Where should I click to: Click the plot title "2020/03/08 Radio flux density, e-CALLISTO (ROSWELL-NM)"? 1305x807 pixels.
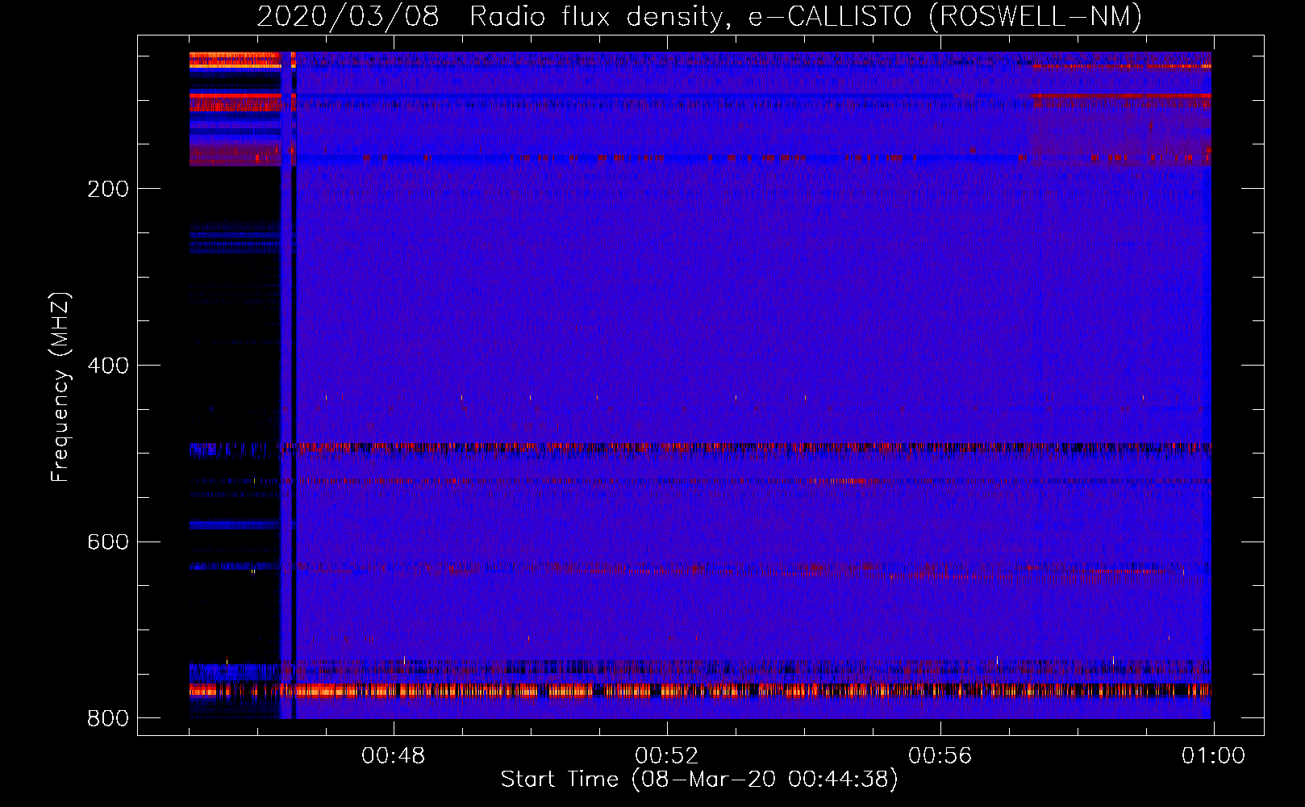699,16
